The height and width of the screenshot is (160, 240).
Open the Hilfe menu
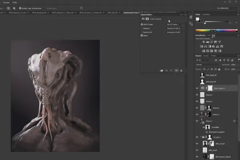[x=14, y=2]
